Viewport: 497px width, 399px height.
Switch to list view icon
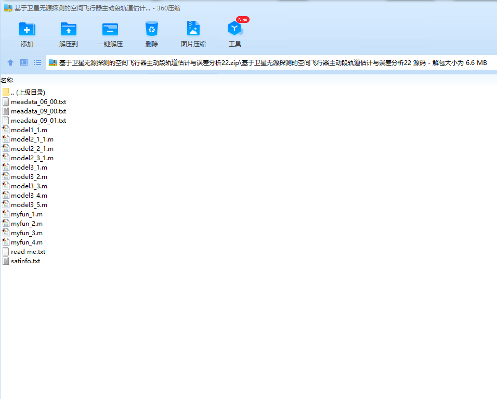[x=37, y=62]
